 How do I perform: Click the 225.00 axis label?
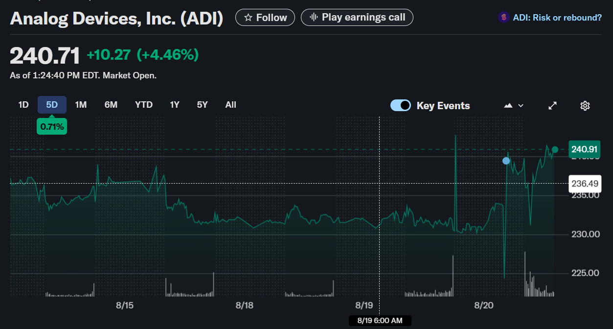pos(586,273)
